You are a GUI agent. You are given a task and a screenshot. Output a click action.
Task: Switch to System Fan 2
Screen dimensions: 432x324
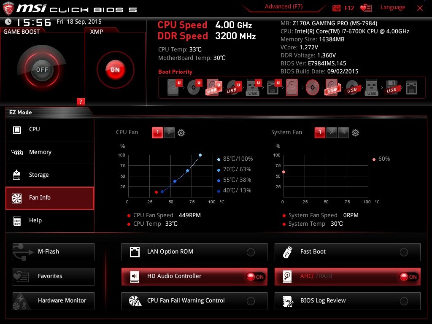click(332, 132)
